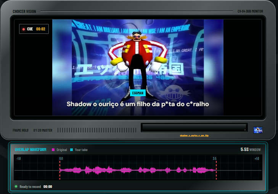Viewport: 278px width, 194px height.
Task: Click the OVERLAP WAVEFORM title
Action: (31, 149)
